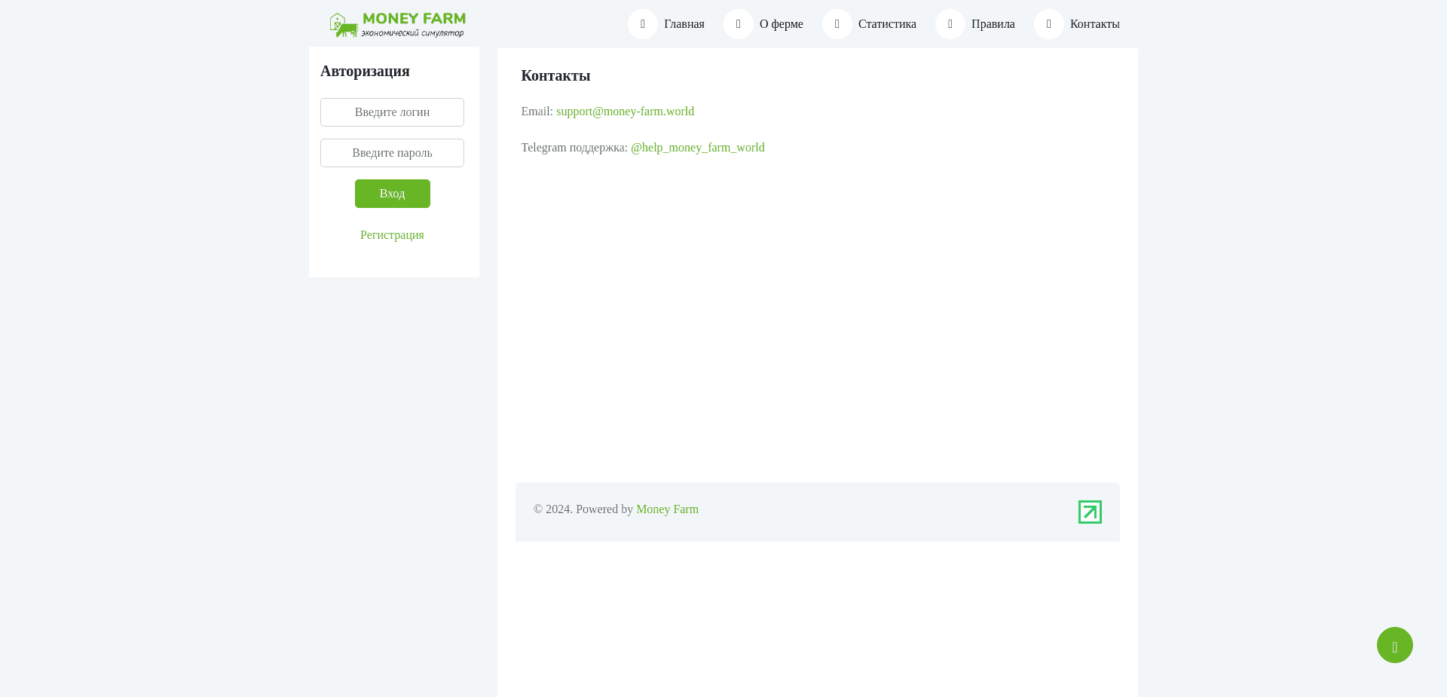Focus the Введите логин field
The height and width of the screenshot is (697, 1447).
[x=392, y=112]
